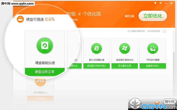This screenshot has height=110, width=177.
Task: Open the main menu dropdown arrow in title bar
Action: point(161,3)
